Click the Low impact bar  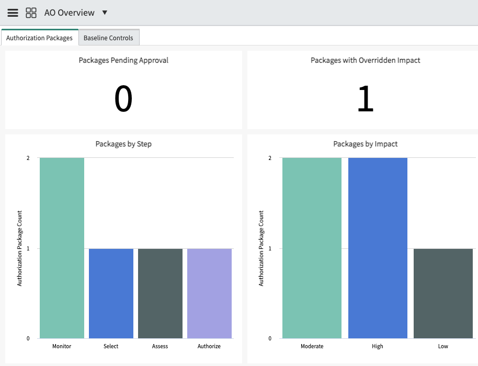pyautogui.click(x=443, y=293)
